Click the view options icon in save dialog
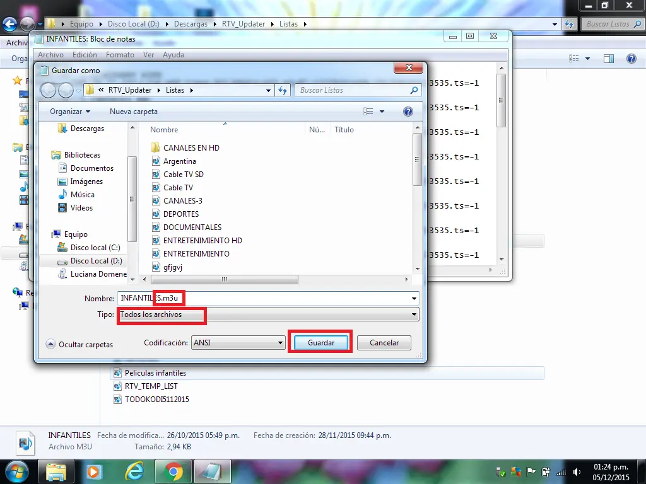The width and height of the screenshot is (646, 484). point(368,112)
